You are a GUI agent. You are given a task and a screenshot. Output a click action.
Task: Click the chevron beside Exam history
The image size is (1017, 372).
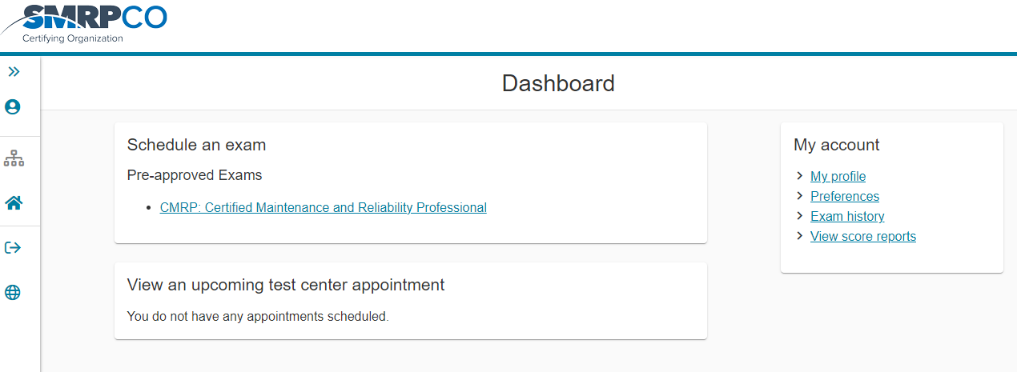(x=800, y=216)
